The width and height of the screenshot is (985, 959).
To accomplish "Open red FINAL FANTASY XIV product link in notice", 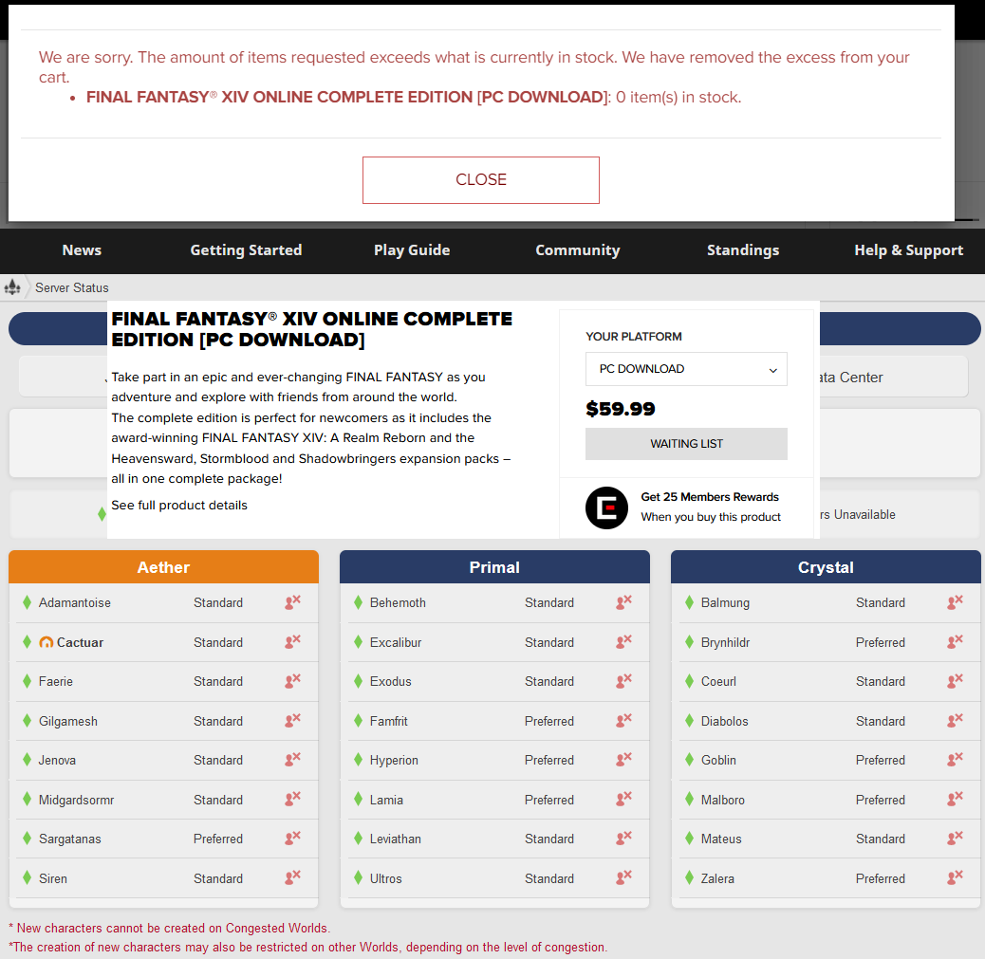I will point(345,97).
